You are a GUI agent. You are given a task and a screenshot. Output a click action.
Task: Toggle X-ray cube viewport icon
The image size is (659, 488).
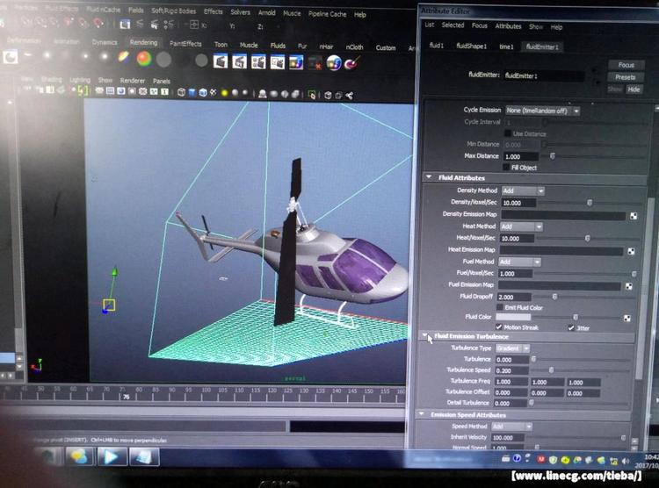click(x=329, y=96)
